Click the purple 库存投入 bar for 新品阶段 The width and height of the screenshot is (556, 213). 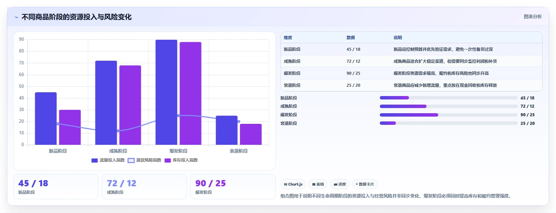click(70, 127)
